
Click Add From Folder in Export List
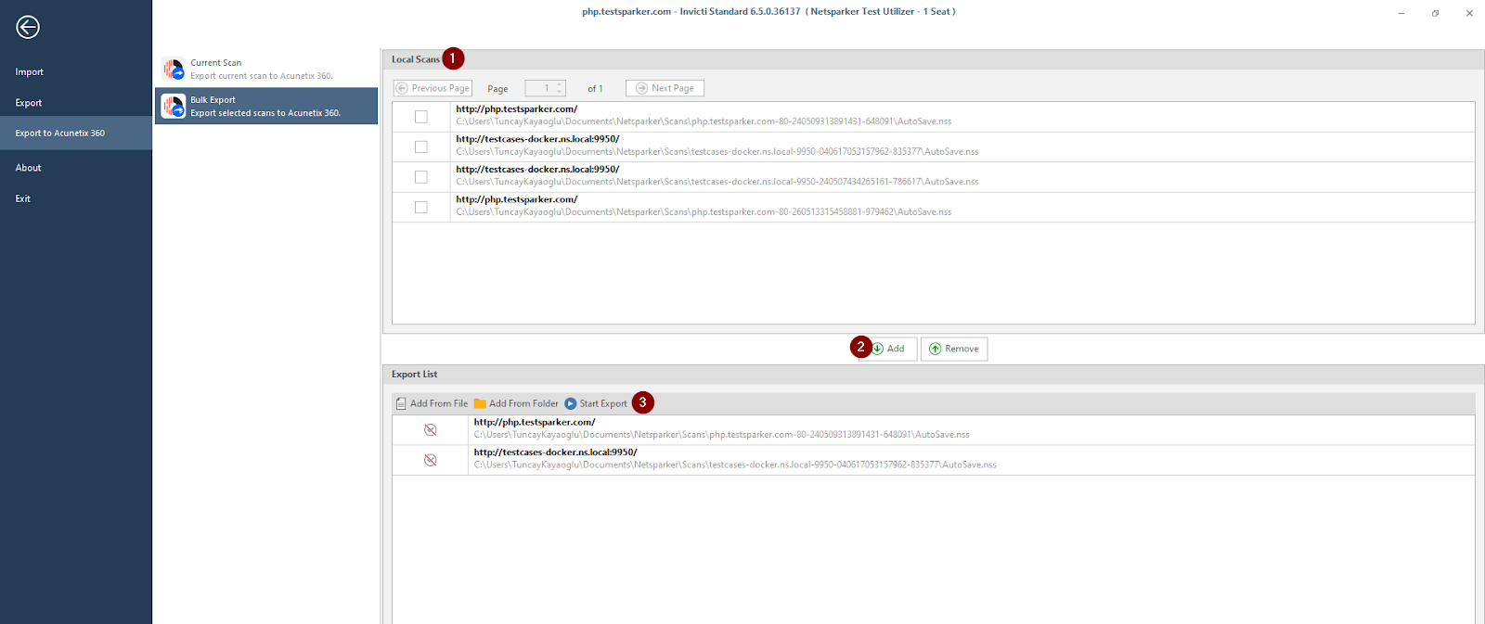[x=516, y=403]
